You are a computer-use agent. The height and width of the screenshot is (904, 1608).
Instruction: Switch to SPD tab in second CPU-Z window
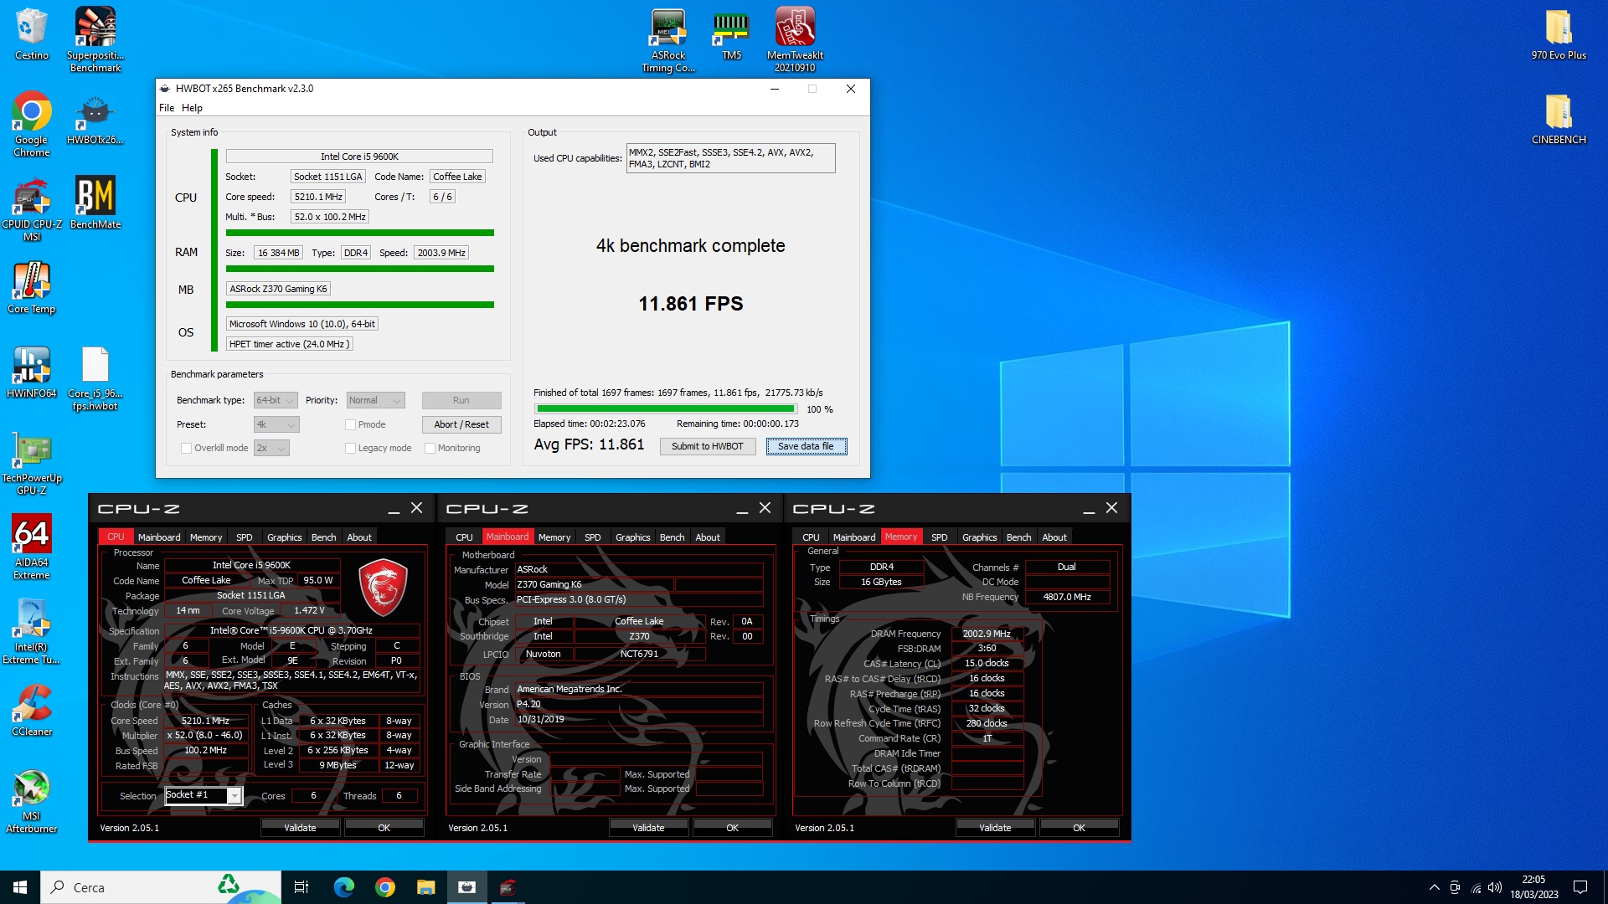pos(592,537)
